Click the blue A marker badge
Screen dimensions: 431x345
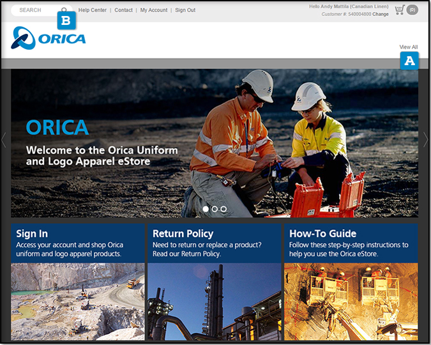409,61
